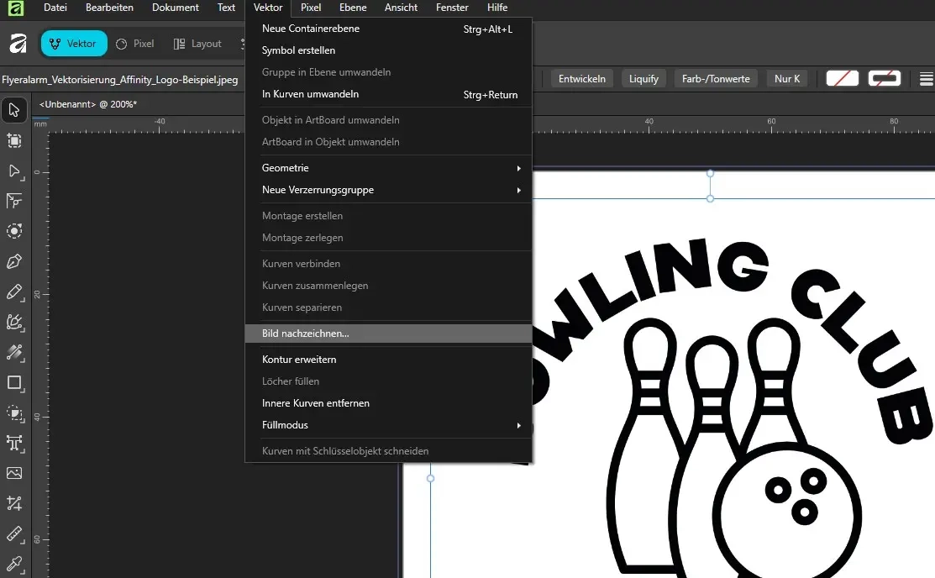Choose Kontur erweitern
Viewport: 935px width, 578px height.
tap(388, 360)
